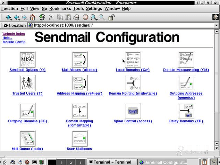Open the Window menu
The image size is (220, 165).
pyautogui.click(x=112, y=9)
